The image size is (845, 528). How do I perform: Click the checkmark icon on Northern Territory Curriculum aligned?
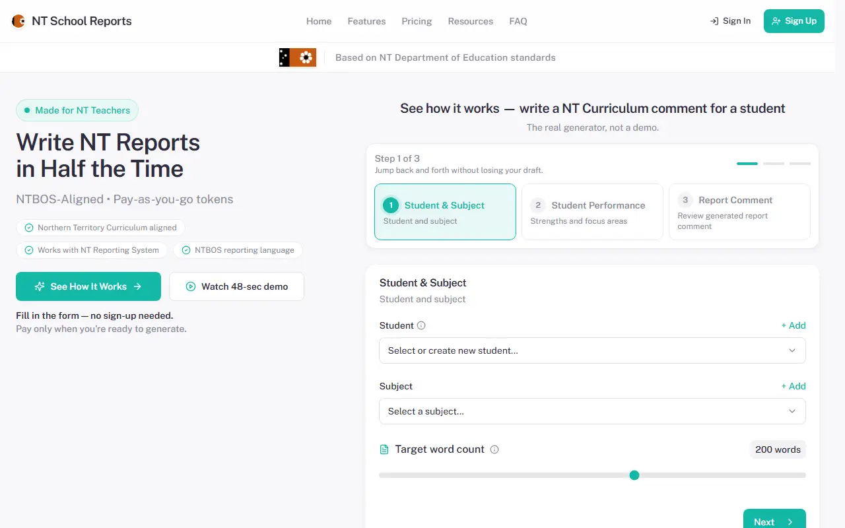[x=29, y=228]
